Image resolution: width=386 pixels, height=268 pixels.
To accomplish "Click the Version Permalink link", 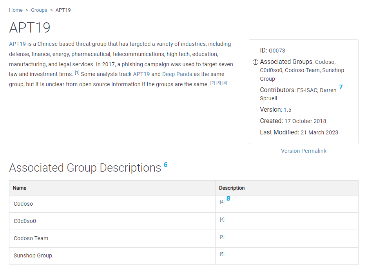I will point(304,151).
